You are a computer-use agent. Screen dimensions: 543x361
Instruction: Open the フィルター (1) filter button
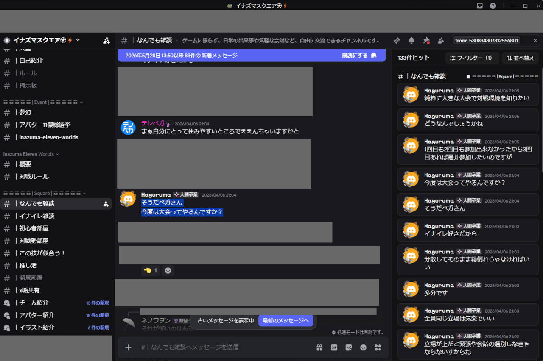click(x=471, y=58)
